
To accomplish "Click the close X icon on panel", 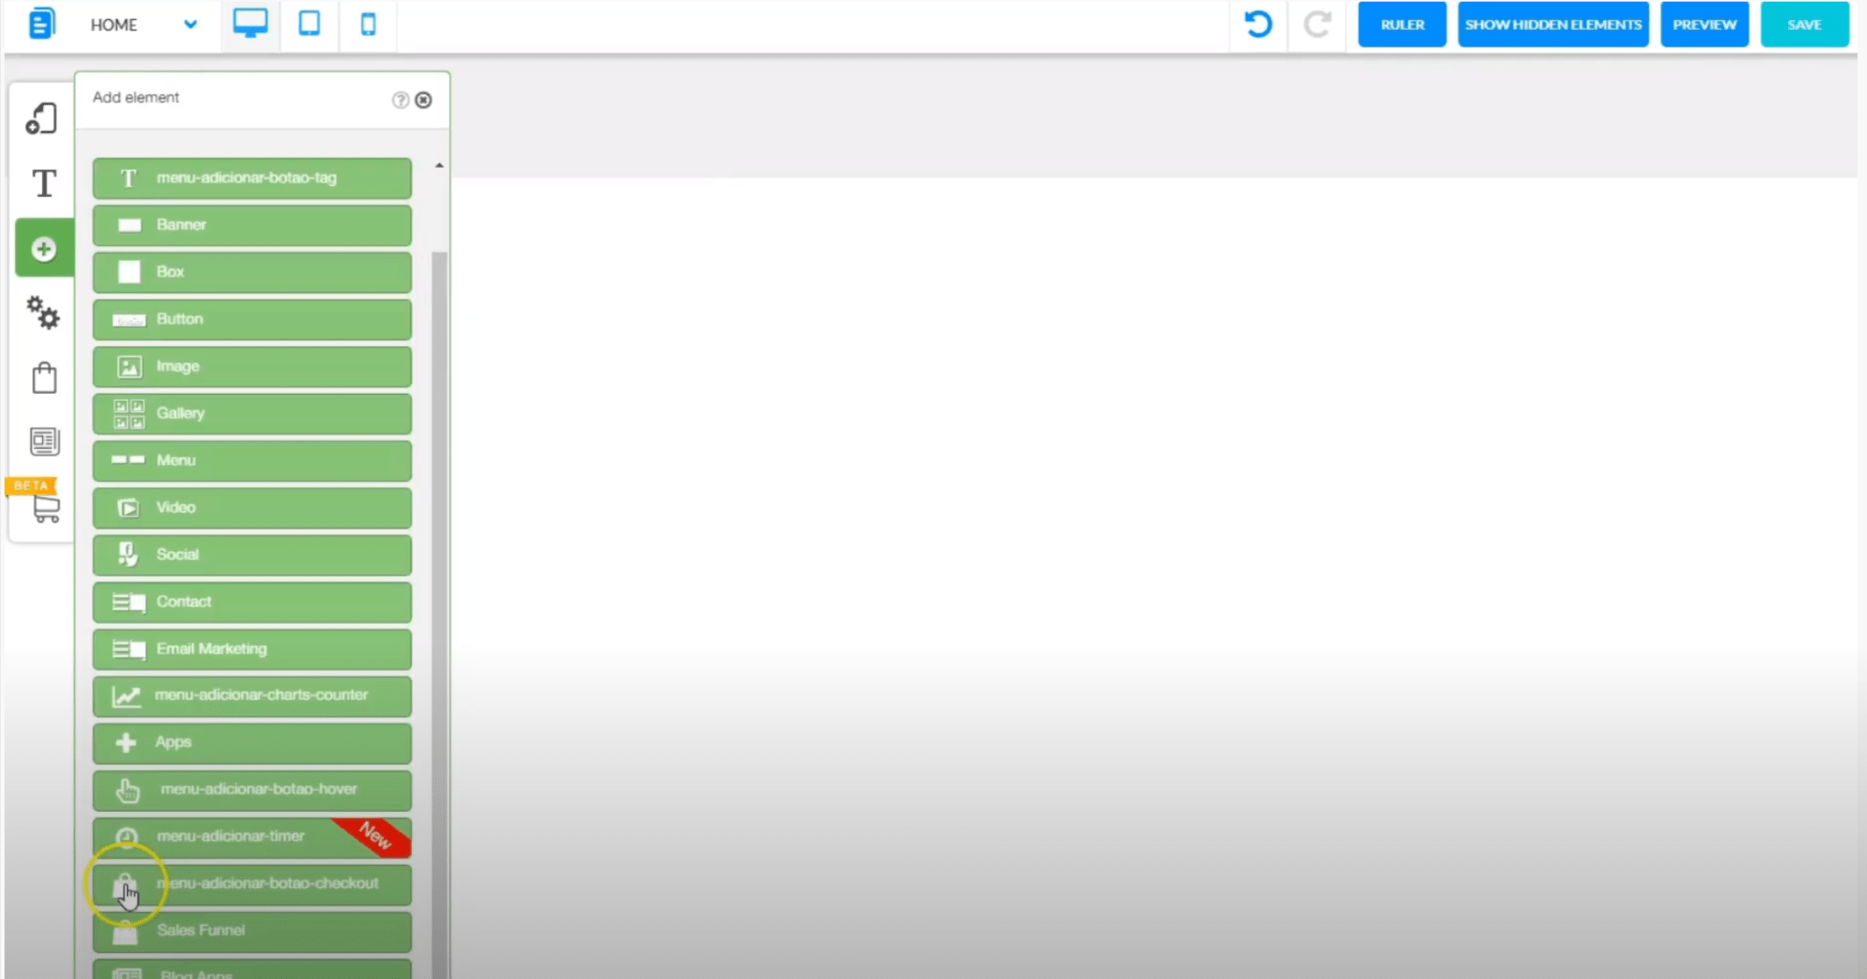I will [423, 99].
